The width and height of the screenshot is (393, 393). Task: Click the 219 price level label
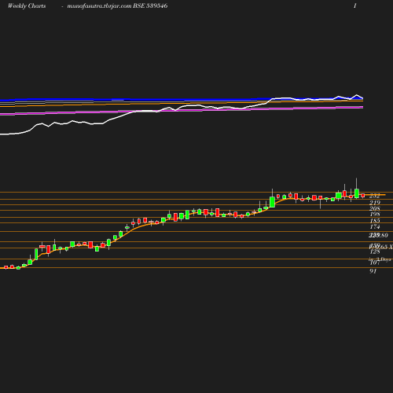click(x=375, y=203)
